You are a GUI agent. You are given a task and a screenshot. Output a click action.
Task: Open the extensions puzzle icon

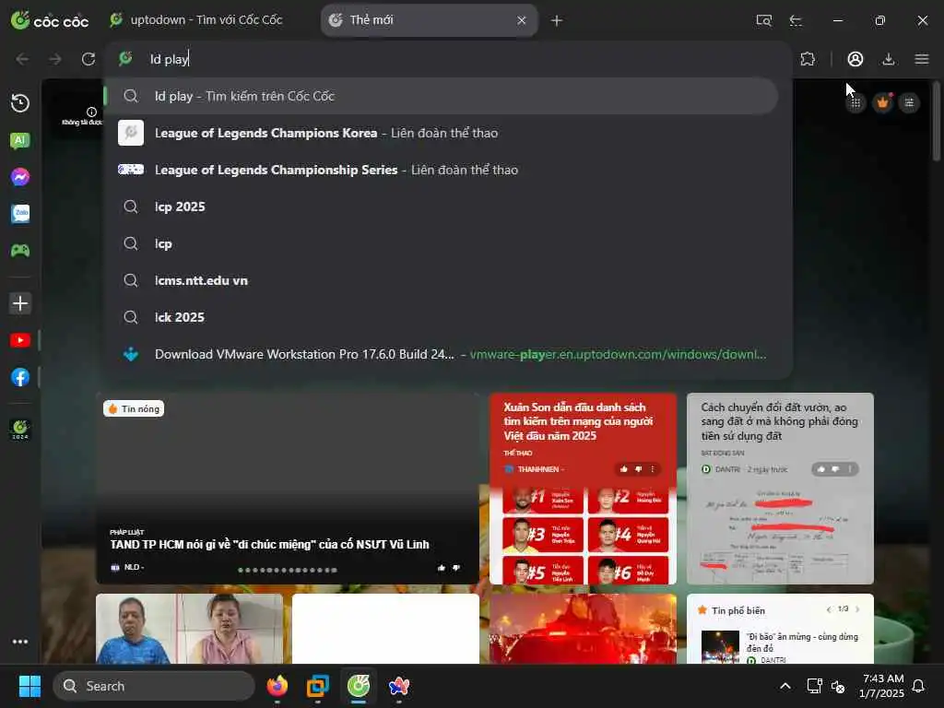(x=808, y=59)
